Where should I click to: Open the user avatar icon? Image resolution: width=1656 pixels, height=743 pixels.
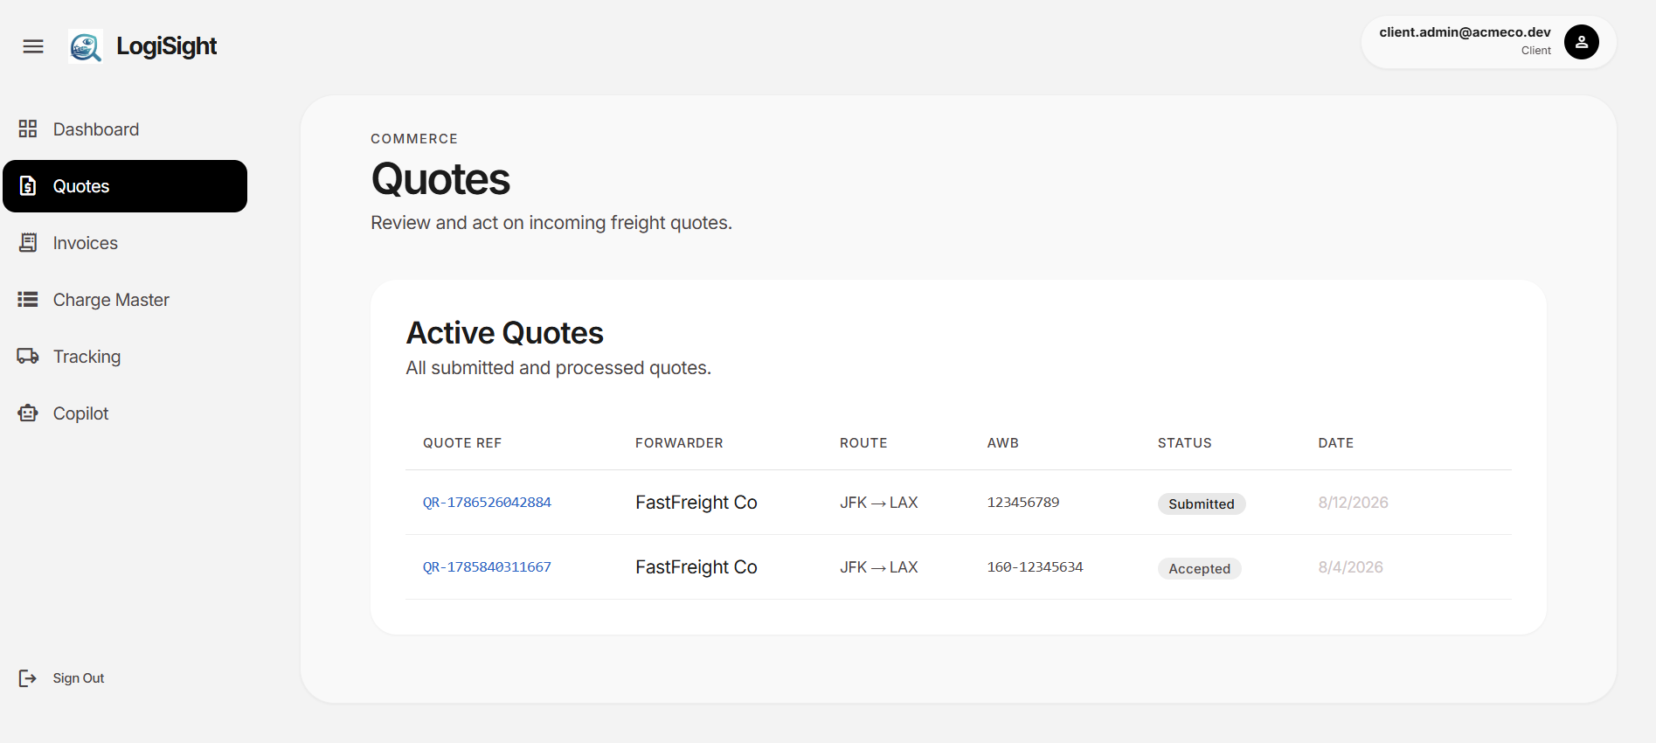[1581, 42]
